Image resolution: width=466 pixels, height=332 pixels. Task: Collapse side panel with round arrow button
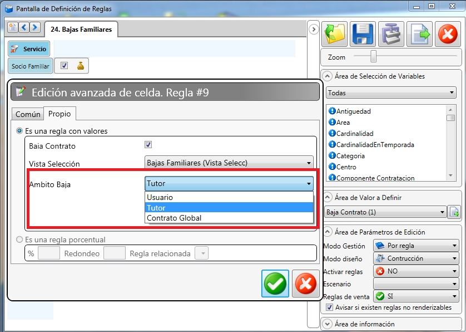(314, 29)
